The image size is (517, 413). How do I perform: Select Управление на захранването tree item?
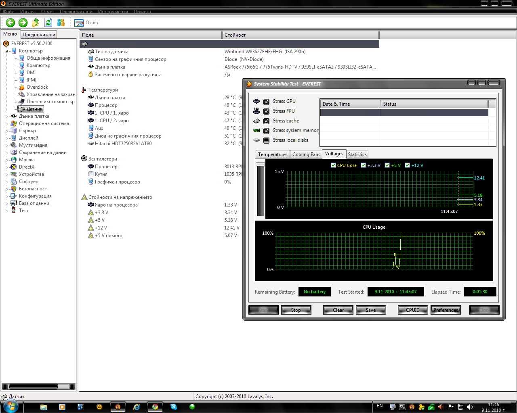(x=51, y=94)
